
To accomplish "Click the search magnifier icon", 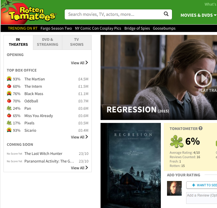I will pos(166,14).
